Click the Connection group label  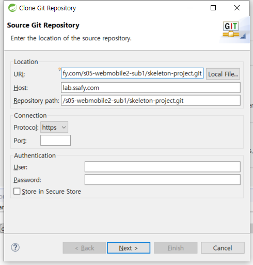30,116
